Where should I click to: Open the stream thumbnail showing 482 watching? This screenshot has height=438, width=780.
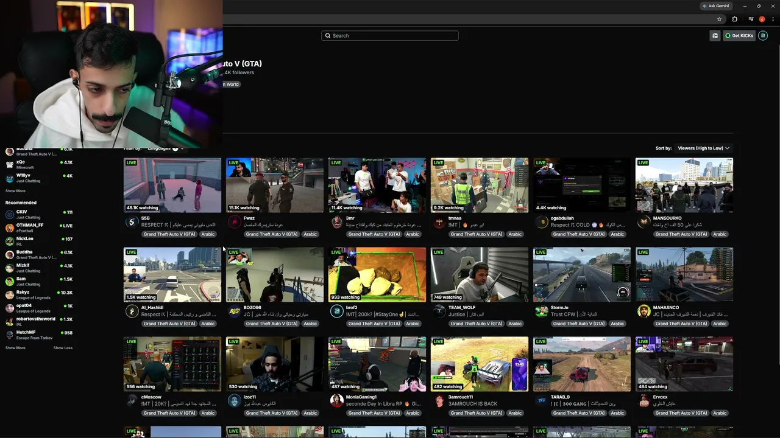[x=480, y=364]
